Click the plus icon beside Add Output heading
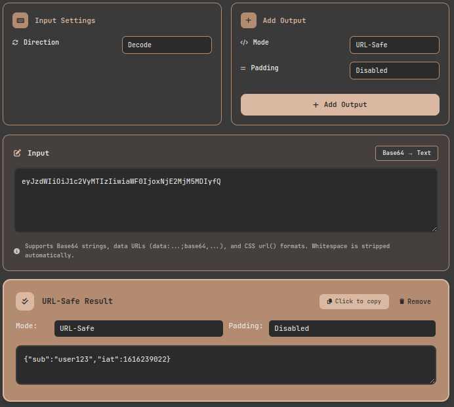This screenshot has width=454, height=407. pyautogui.click(x=249, y=20)
